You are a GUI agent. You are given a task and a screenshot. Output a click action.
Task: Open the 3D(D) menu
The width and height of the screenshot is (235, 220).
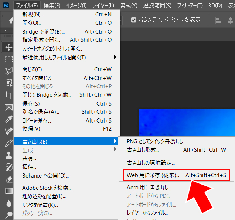pyautogui.click(x=215, y=6)
